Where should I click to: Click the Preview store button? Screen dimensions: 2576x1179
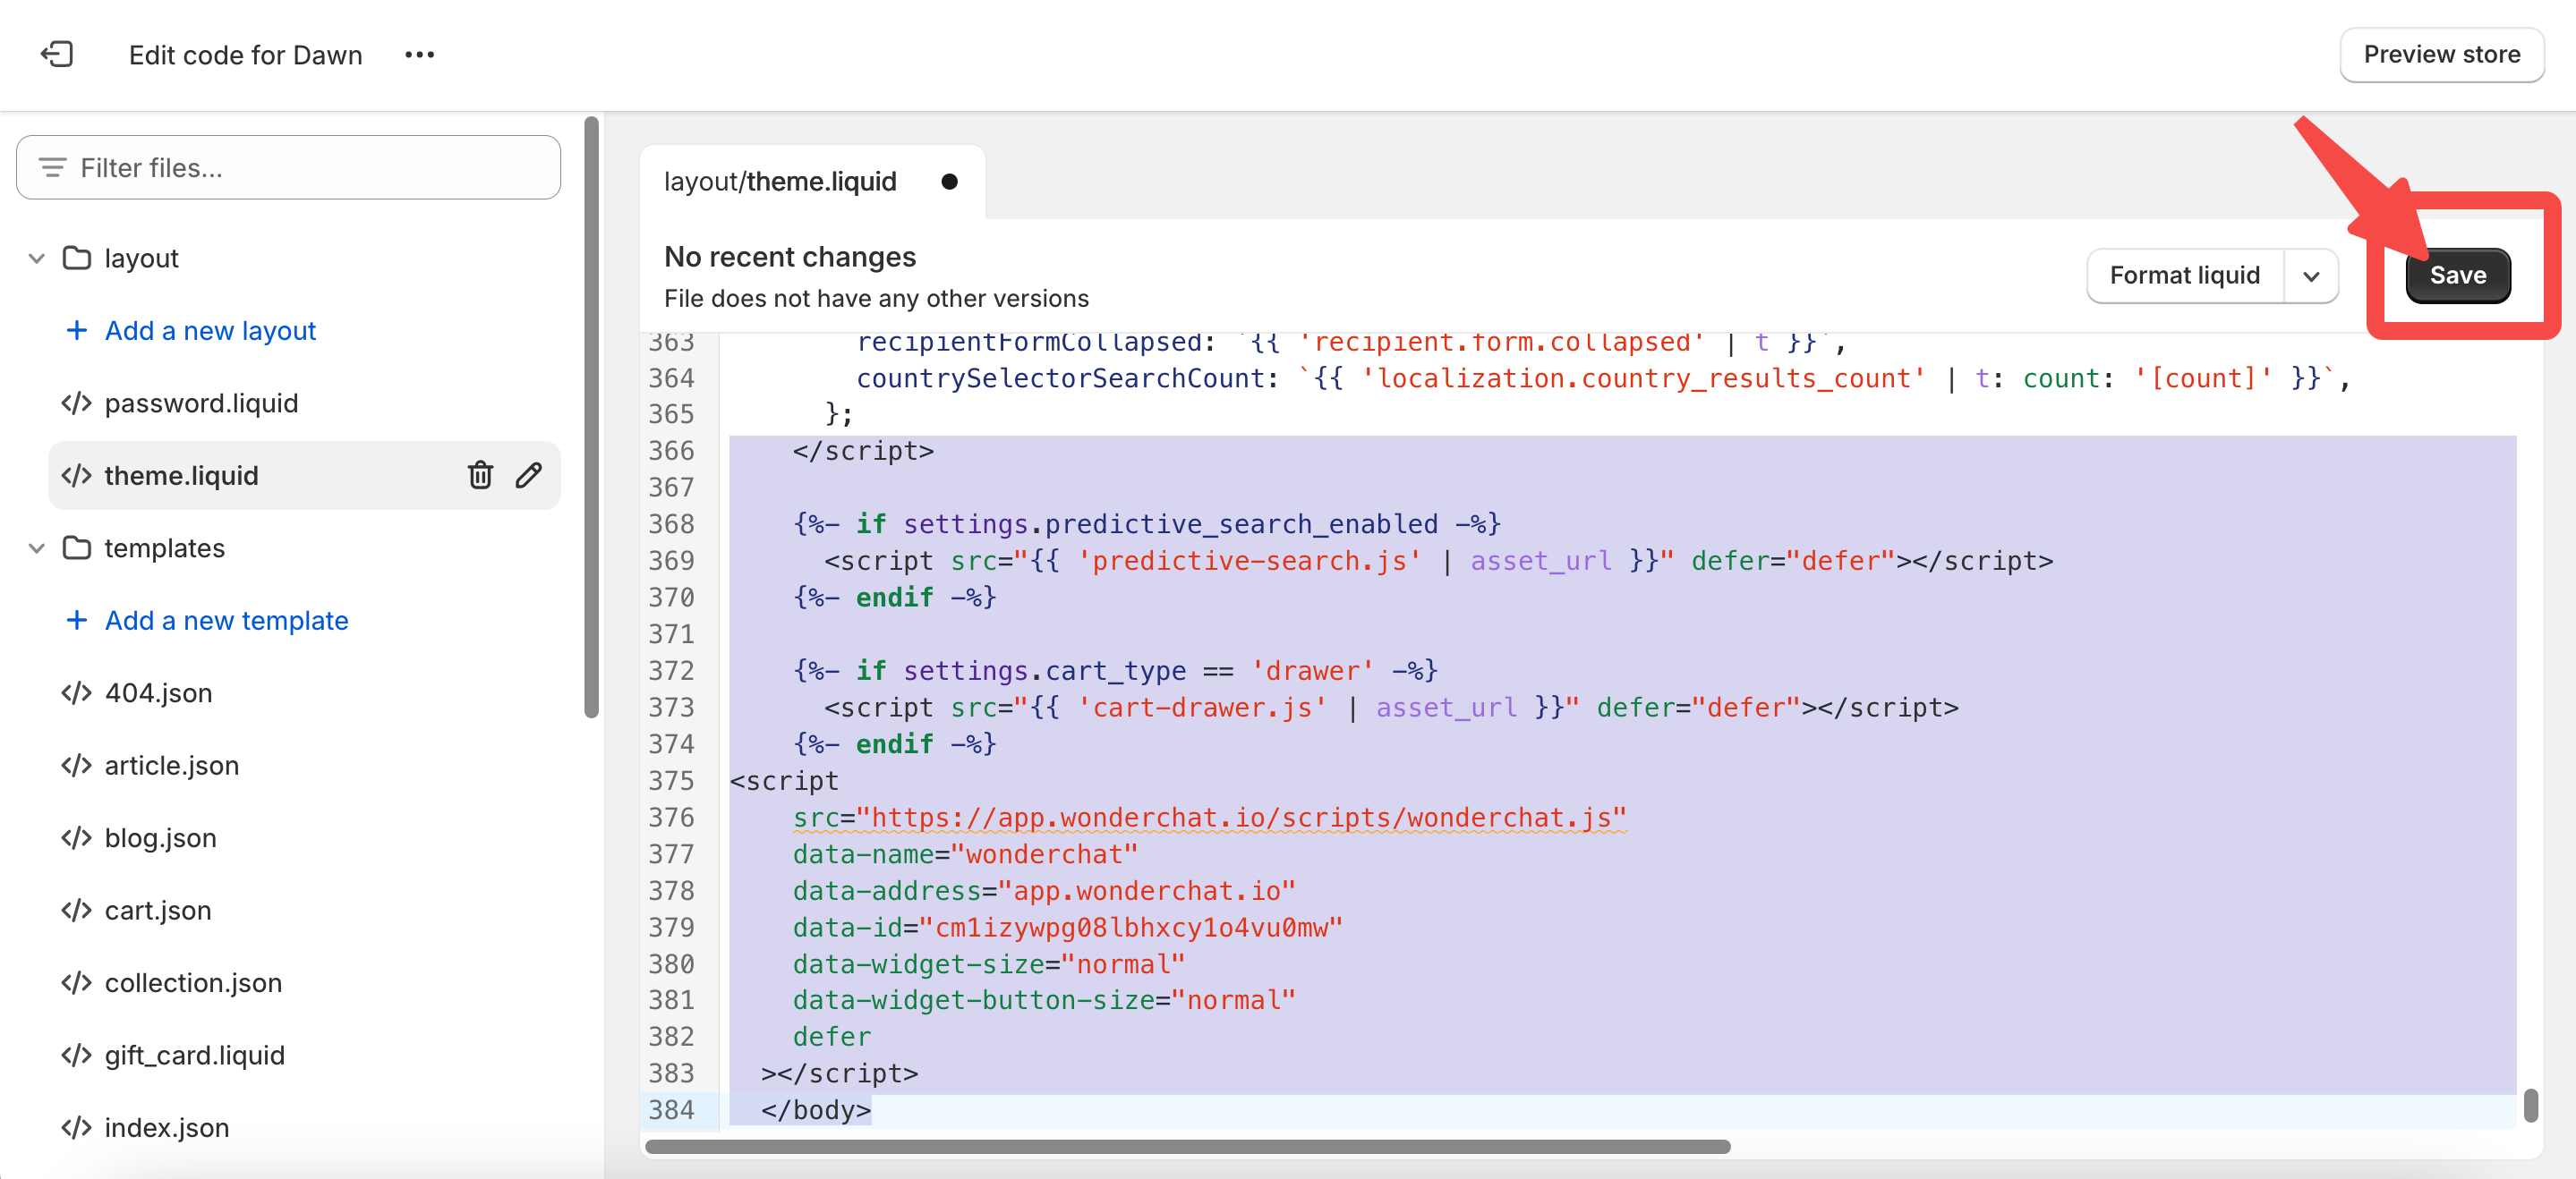click(x=2441, y=54)
